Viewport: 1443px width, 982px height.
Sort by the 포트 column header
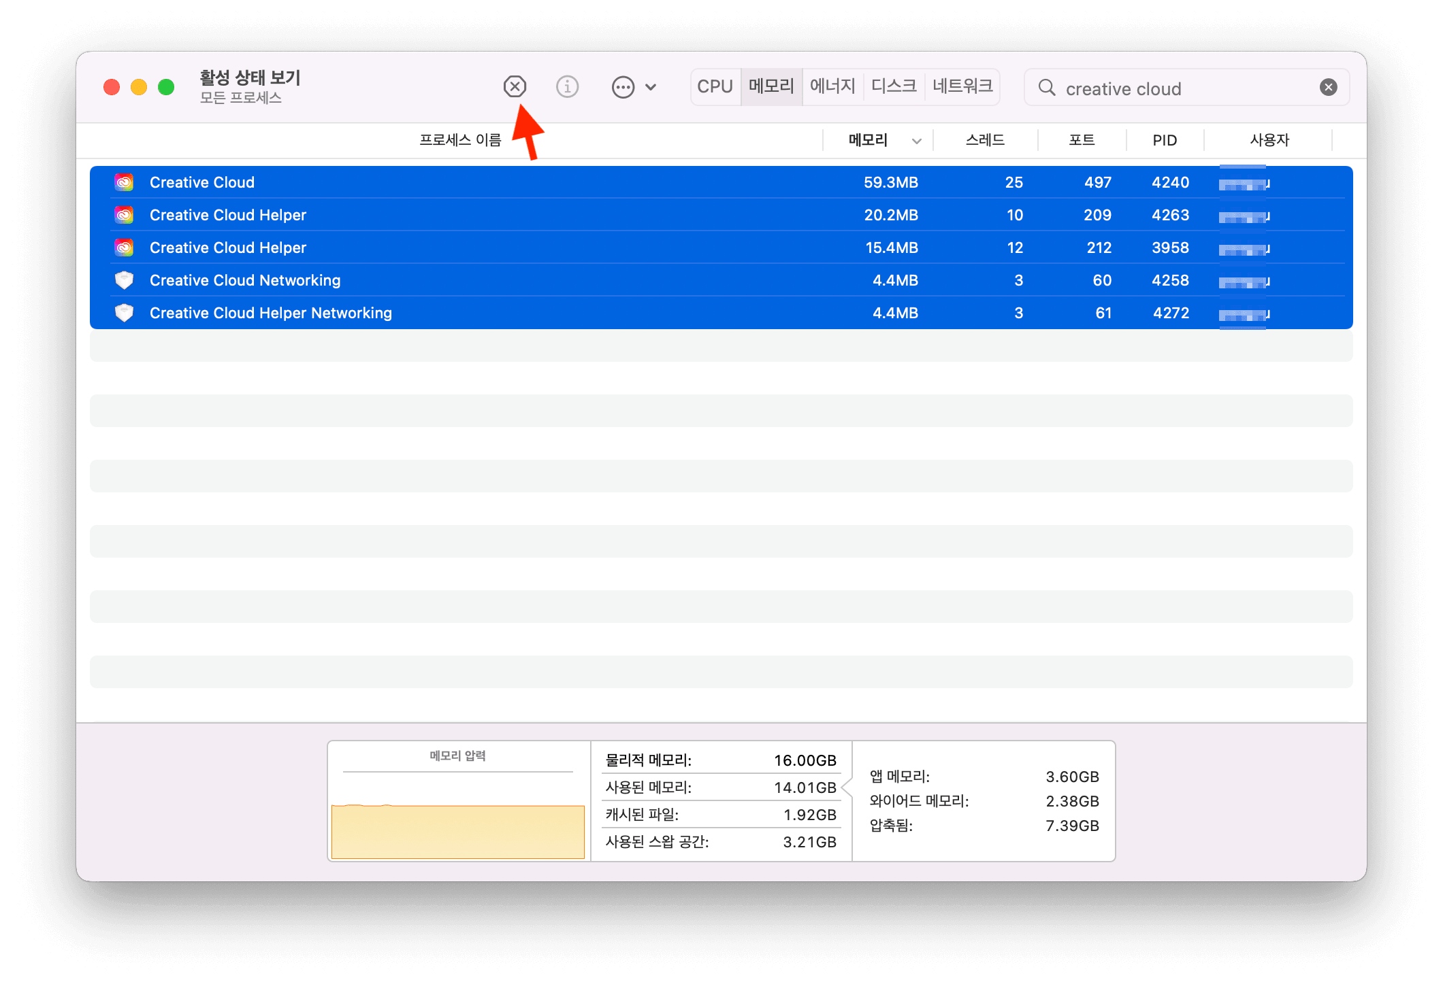tap(1082, 140)
